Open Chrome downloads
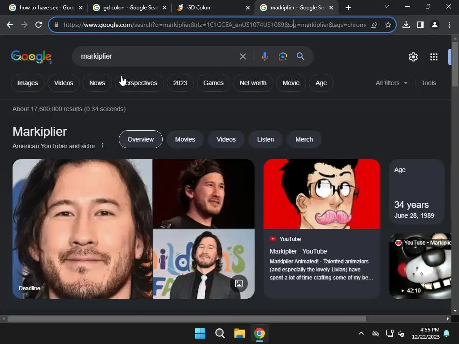The height and width of the screenshot is (344, 459). click(406, 25)
